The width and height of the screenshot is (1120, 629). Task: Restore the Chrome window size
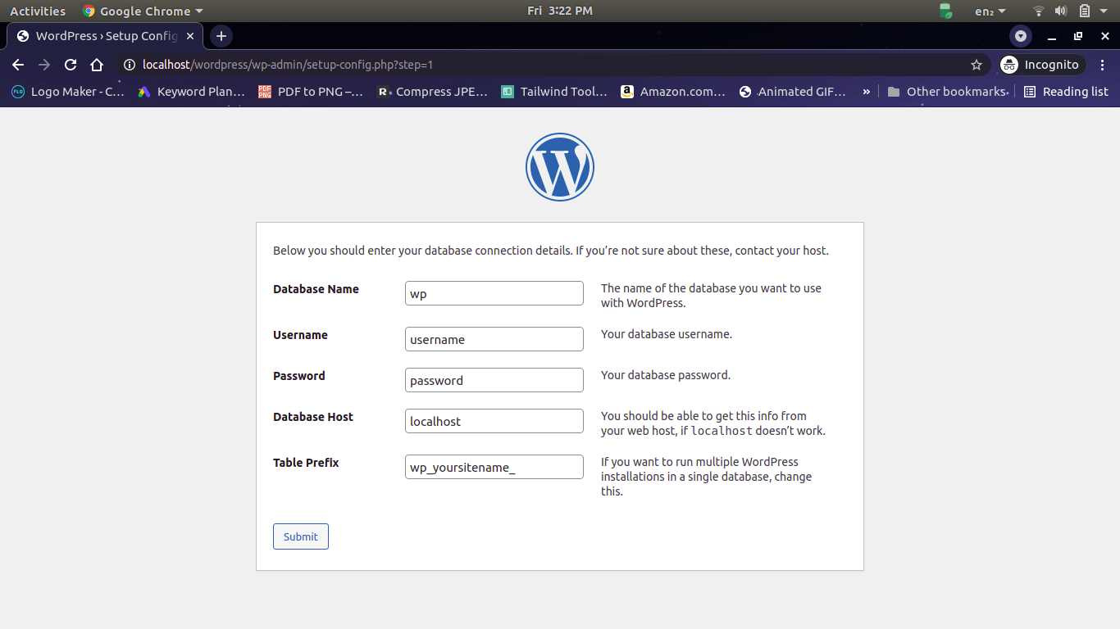click(x=1078, y=36)
